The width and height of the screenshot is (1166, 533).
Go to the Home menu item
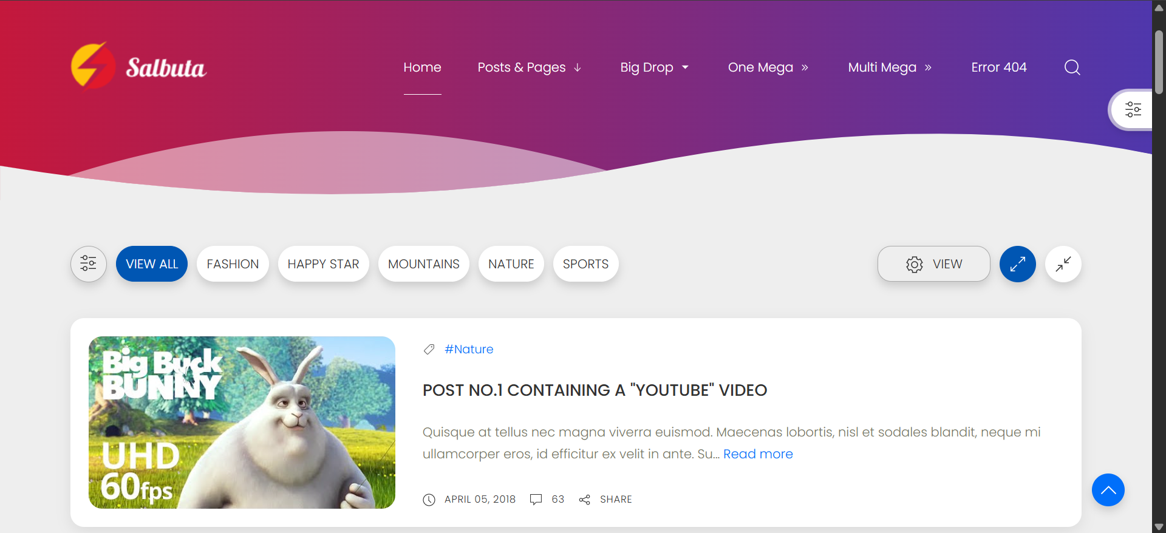(423, 67)
